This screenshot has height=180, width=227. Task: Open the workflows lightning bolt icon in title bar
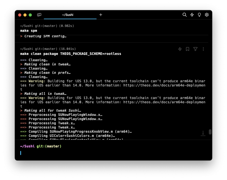pyautogui.click(x=192, y=15)
